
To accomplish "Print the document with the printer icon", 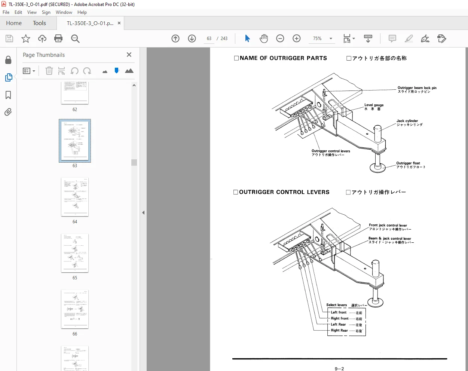I will pyautogui.click(x=58, y=39).
